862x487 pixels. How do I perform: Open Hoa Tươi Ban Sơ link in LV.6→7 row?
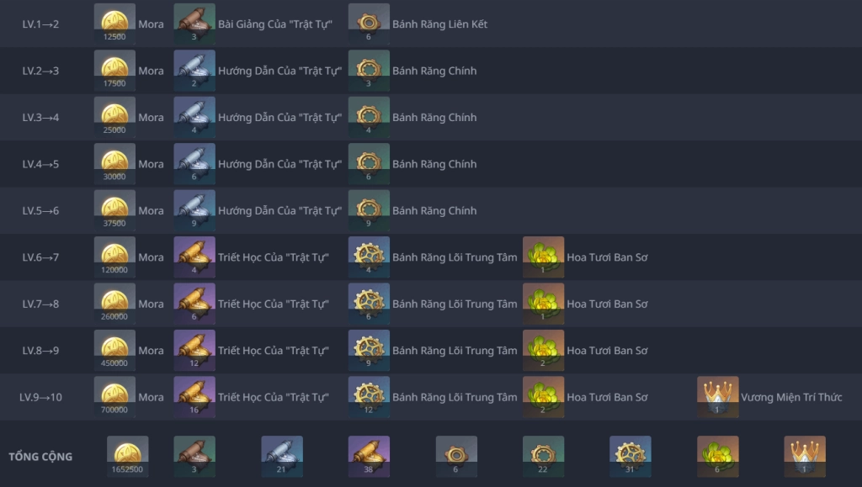point(607,257)
